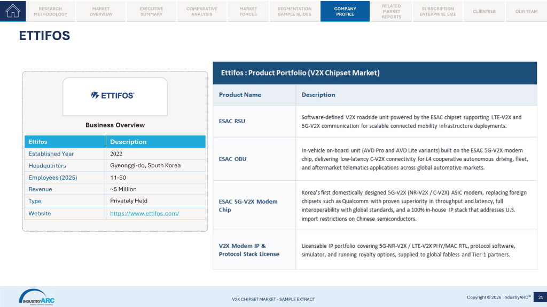The height and width of the screenshot is (307, 547).
Task: Switch to the Our Team tab
Action: coord(526,11)
